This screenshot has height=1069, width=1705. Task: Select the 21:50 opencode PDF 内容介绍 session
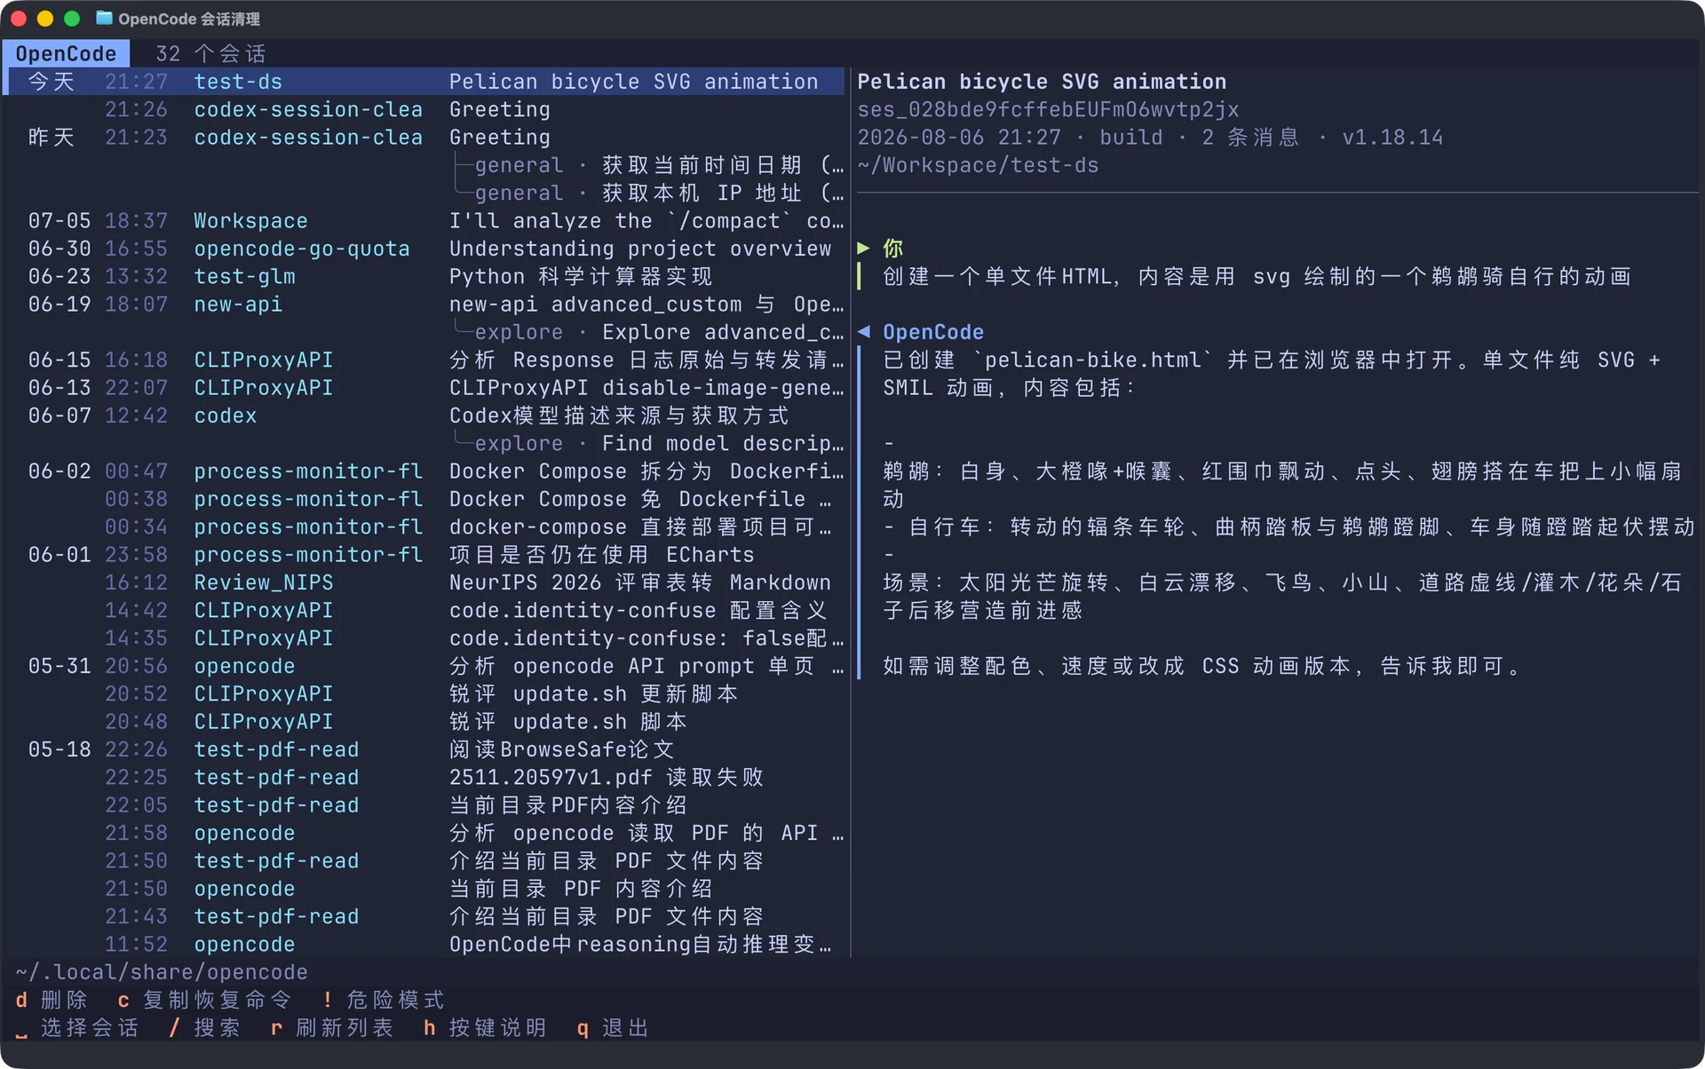(425, 889)
